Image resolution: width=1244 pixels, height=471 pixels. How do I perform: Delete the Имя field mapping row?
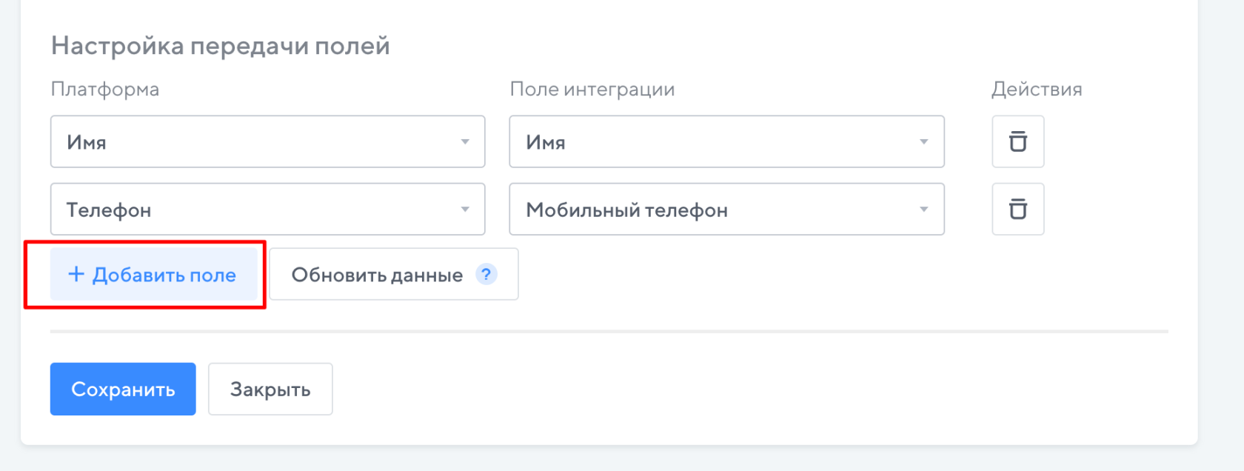[x=1017, y=141]
